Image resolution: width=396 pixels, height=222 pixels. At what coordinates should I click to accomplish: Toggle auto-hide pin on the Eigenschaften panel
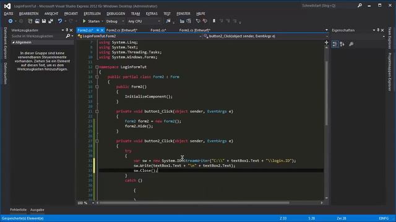point(378,30)
